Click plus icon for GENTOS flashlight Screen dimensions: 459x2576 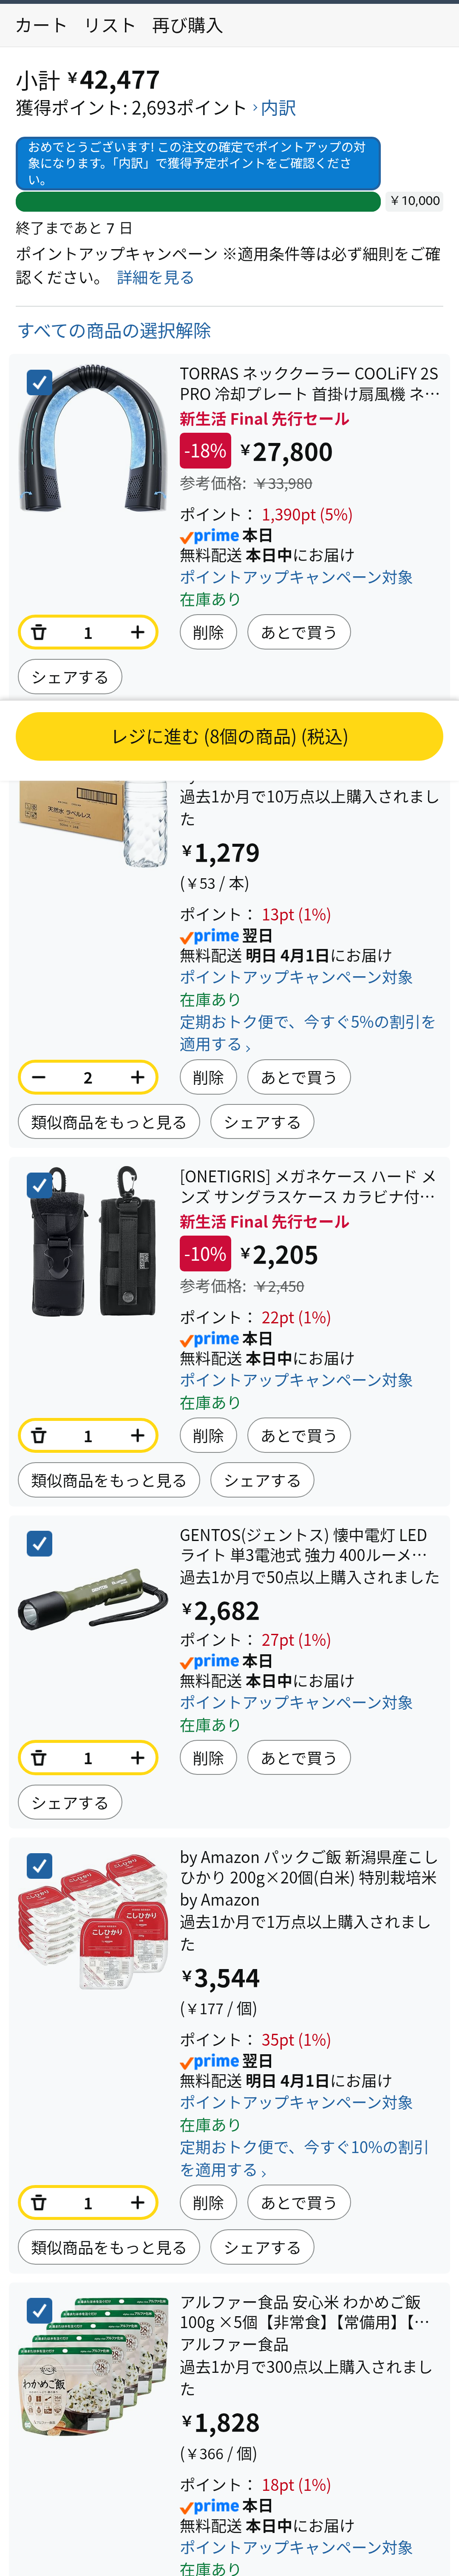pyautogui.click(x=137, y=1757)
